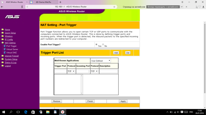The image size is (206, 115).
Task: Click the Incoming Port input field
Action: point(82,71)
